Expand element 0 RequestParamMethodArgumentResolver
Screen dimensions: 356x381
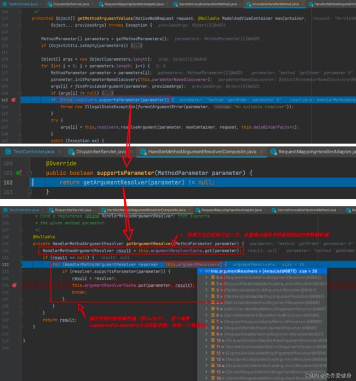[x=206, y=277]
